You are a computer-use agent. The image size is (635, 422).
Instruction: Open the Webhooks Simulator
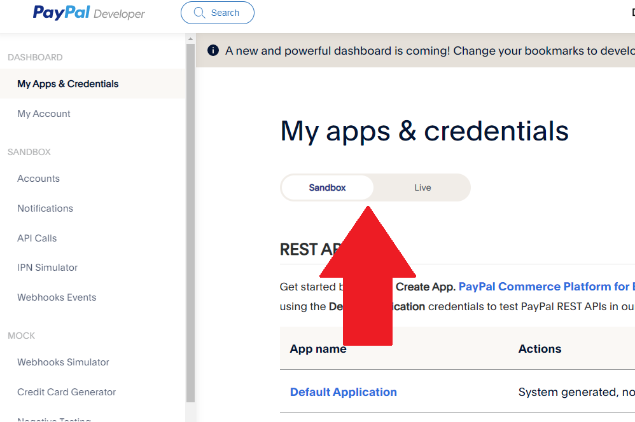click(63, 362)
